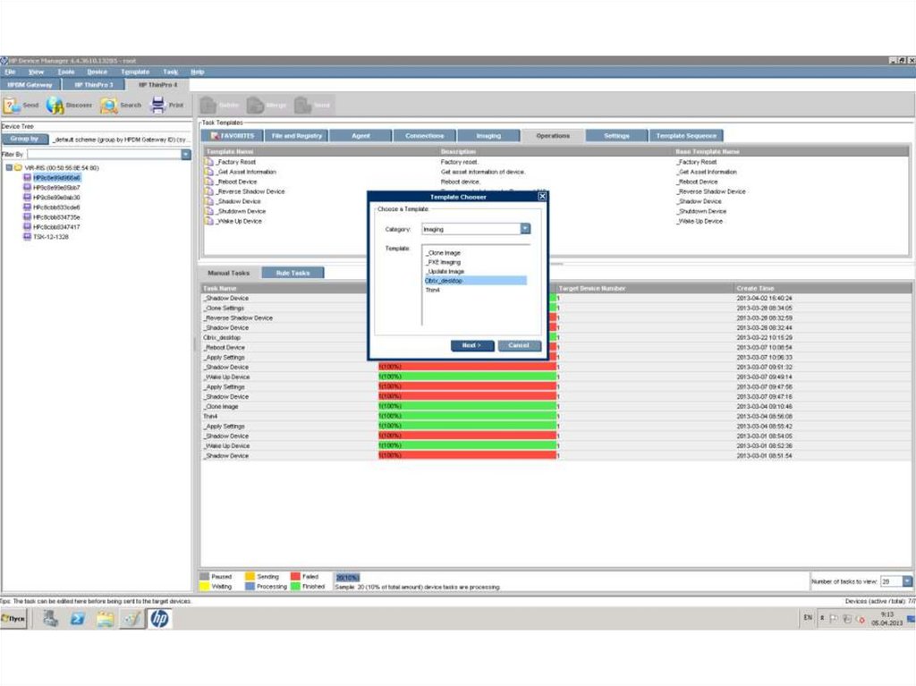Click the Finished green legend swatch
This screenshot has width=916, height=686.
coord(295,586)
